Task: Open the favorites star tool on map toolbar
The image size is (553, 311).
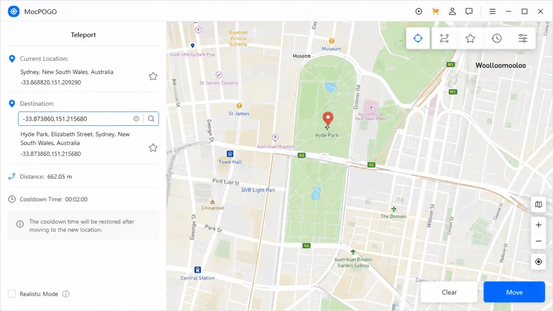Action: pos(470,38)
